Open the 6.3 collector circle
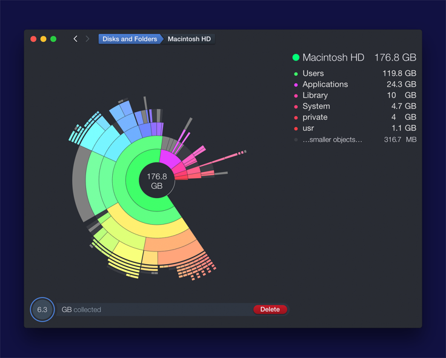Image resolution: width=446 pixels, height=358 pixels. 42,310
